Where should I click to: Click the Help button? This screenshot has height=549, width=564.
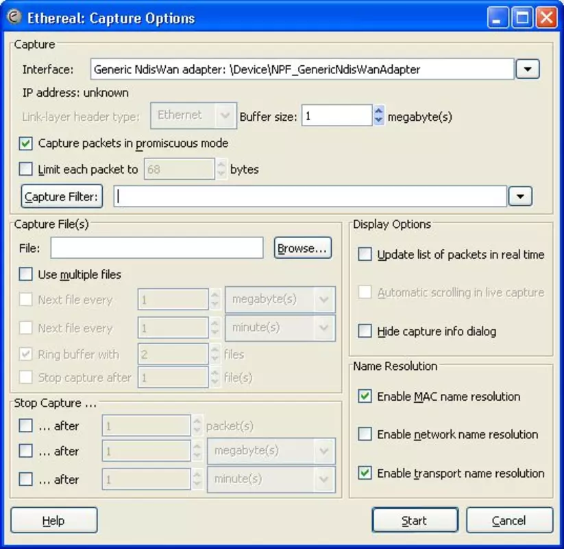coord(54,520)
